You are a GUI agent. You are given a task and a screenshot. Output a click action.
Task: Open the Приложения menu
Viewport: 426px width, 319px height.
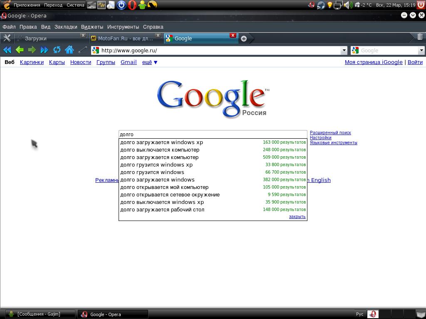[27, 5]
